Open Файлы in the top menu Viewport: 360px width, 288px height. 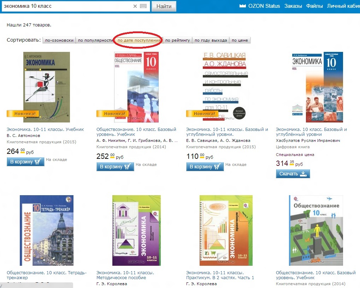314,6
